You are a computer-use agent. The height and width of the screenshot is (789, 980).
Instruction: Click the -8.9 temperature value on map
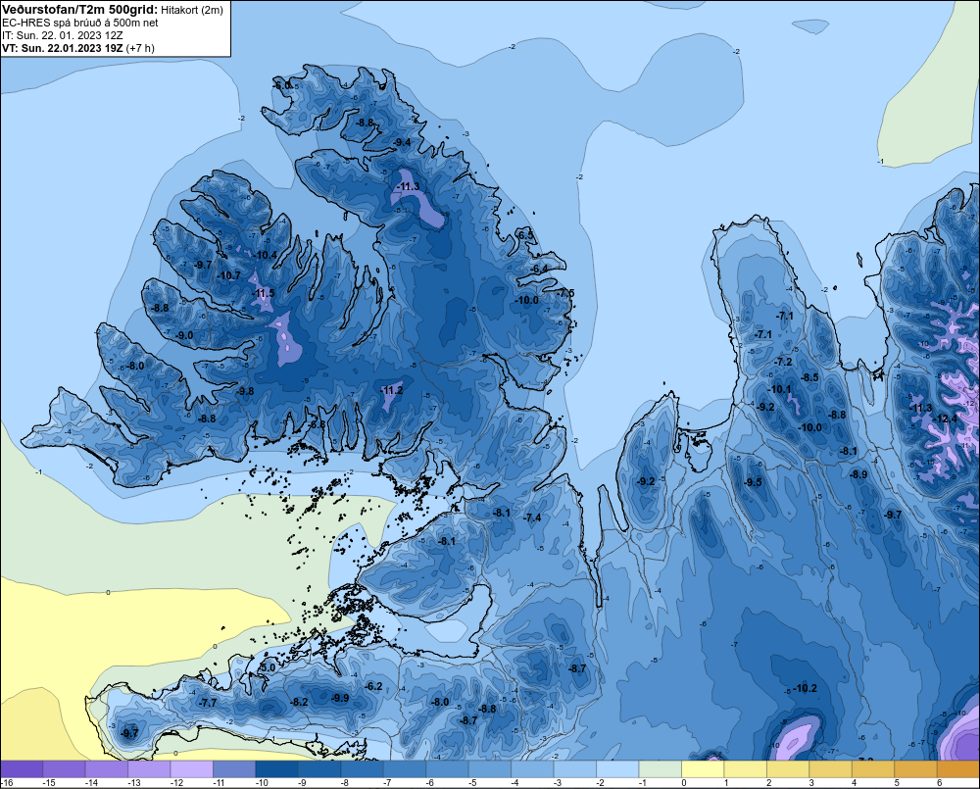(x=858, y=474)
